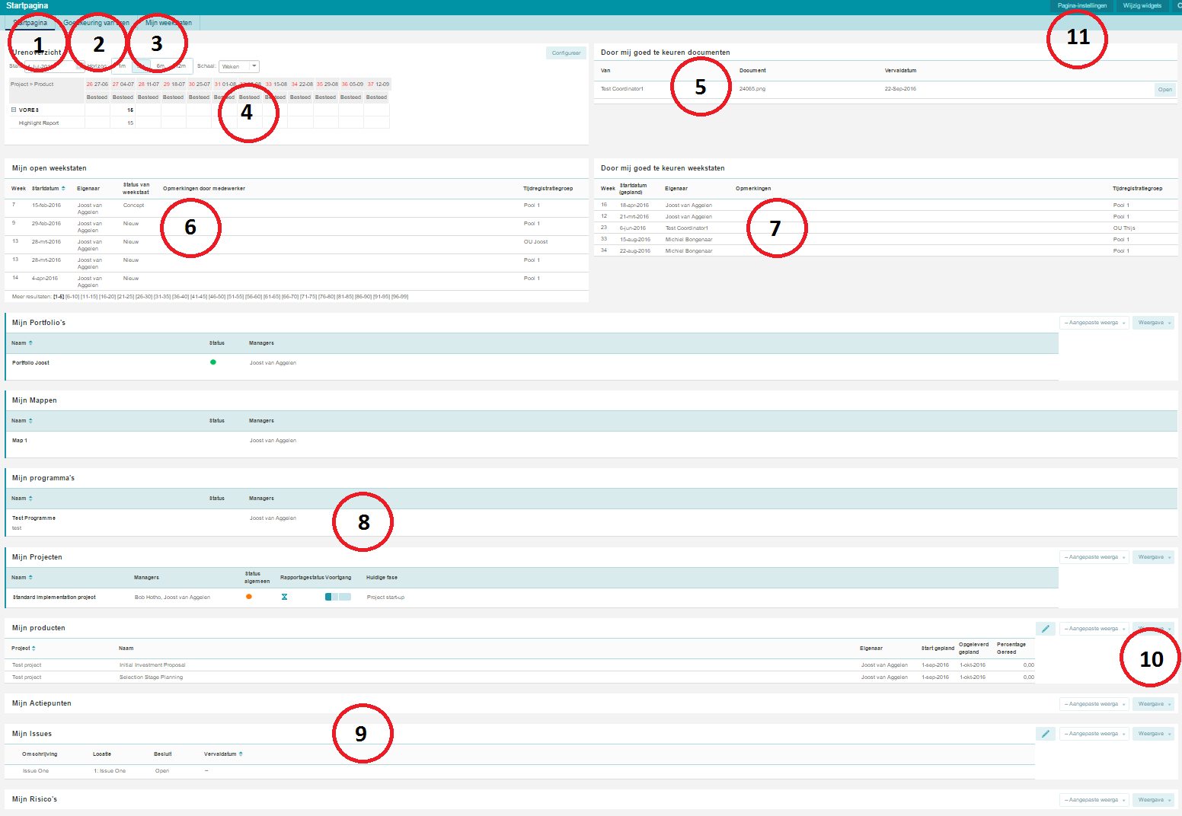1182x816 pixels.
Task: Click the Pagina-instellingen button
Action: [1081, 6]
